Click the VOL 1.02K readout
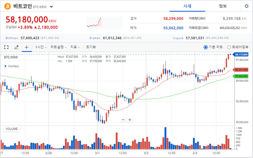 pos(65,61)
